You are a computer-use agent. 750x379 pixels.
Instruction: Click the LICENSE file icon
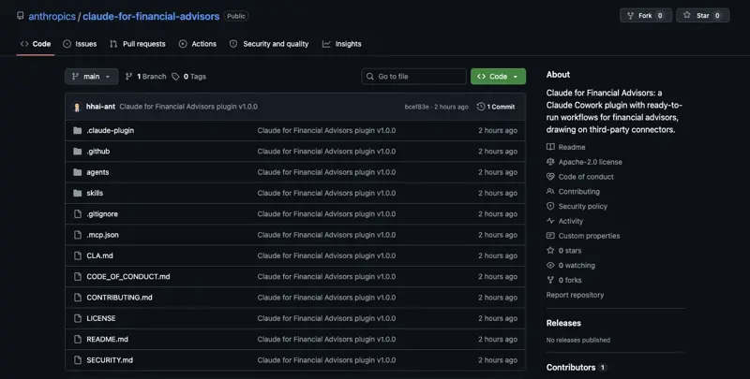(78, 318)
